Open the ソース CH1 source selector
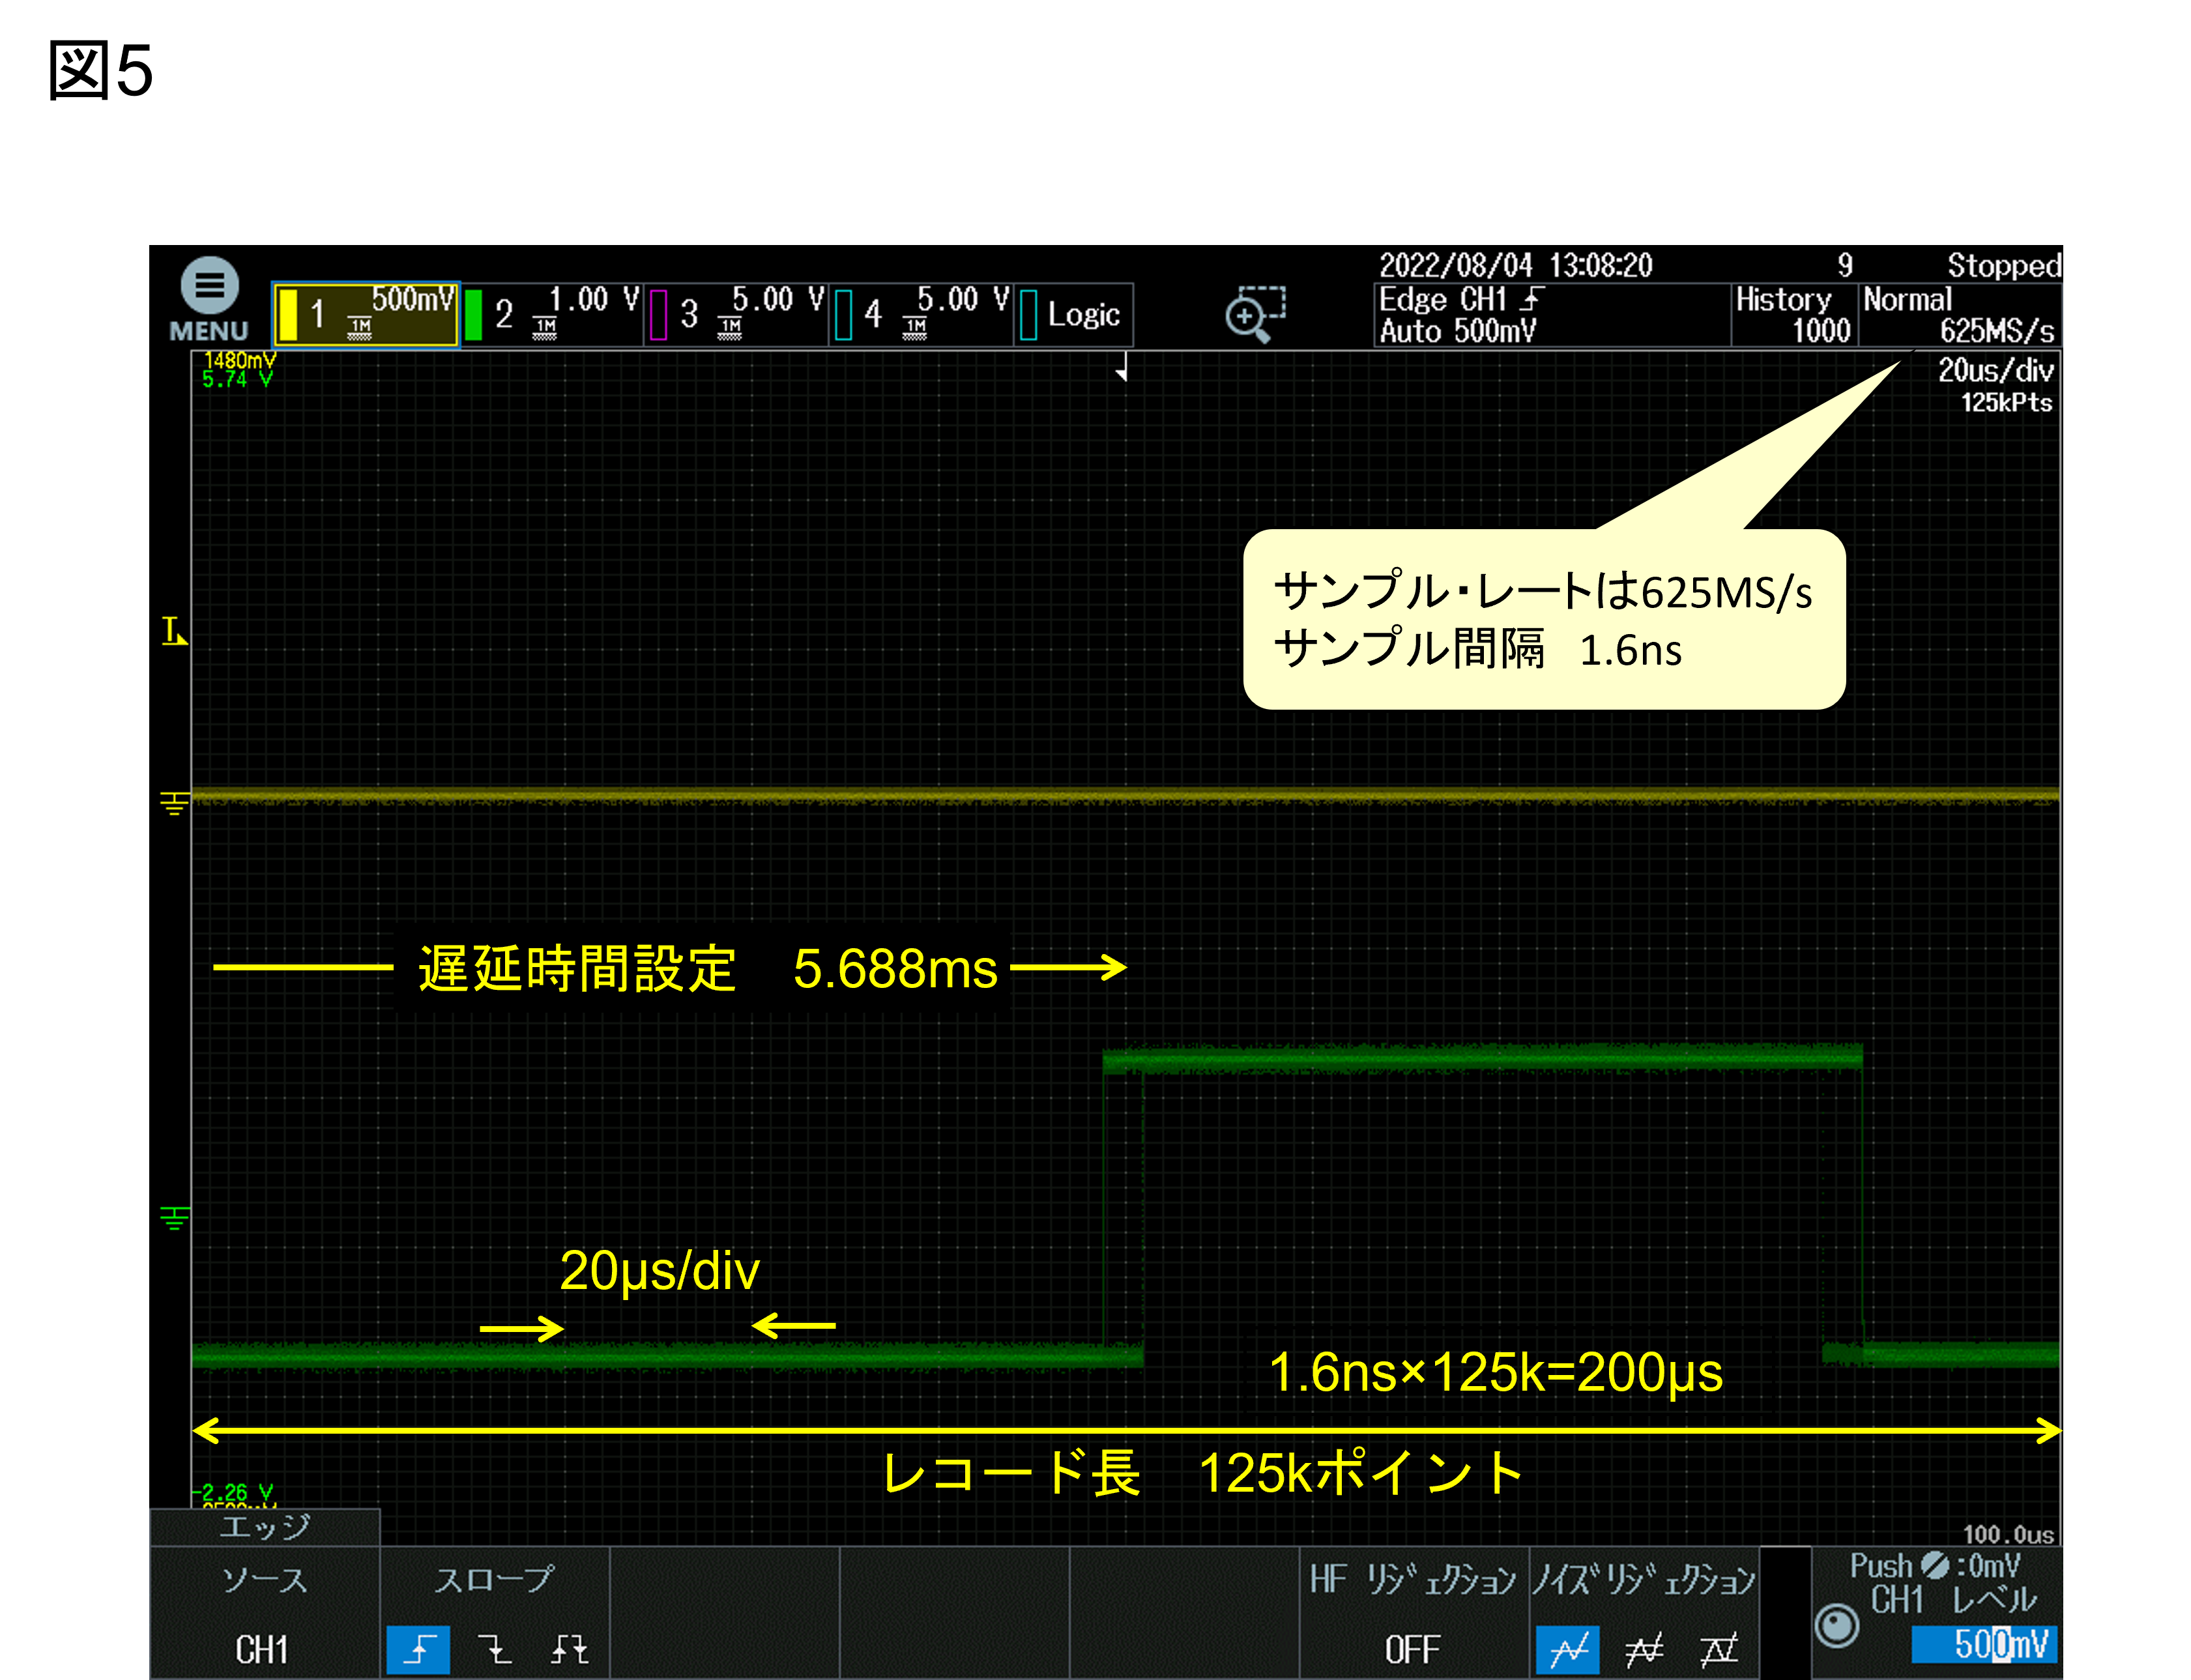Viewport: 2191px width, 1680px height. pos(265,1612)
